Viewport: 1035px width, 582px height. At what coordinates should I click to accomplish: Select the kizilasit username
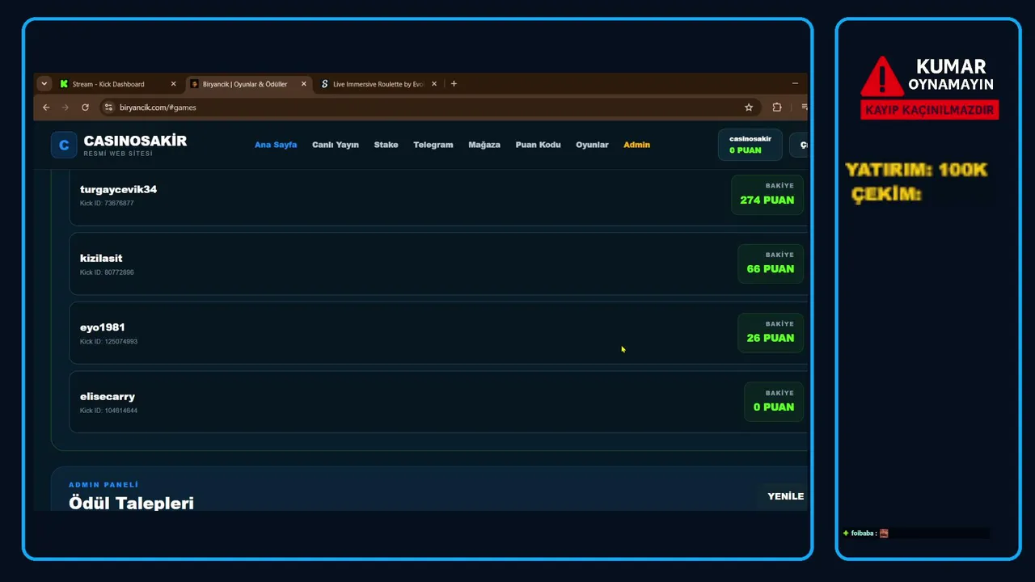click(x=101, y=259)
